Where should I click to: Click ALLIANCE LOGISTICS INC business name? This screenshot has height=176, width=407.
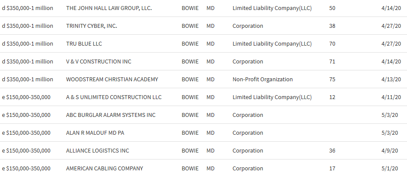coord(98,151)
